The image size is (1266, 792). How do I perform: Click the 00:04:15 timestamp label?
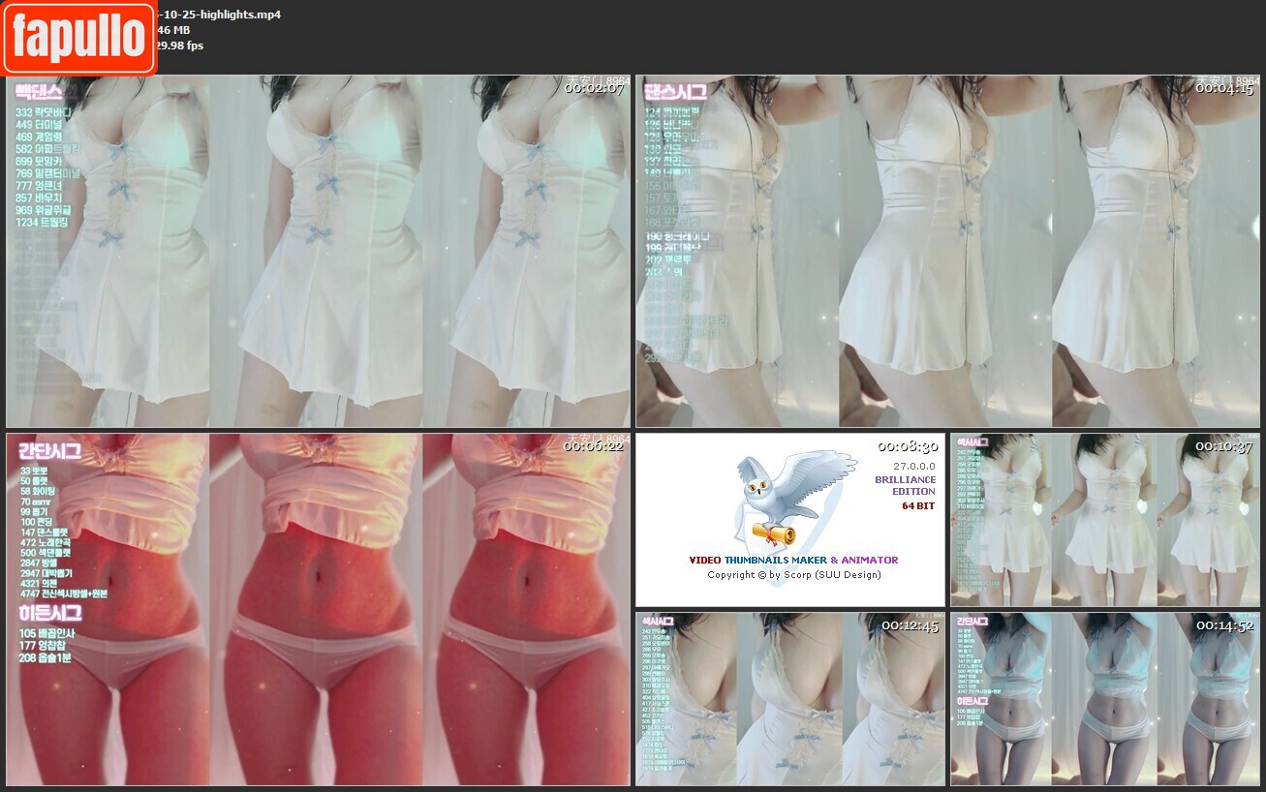click(x=1226, y=88)
